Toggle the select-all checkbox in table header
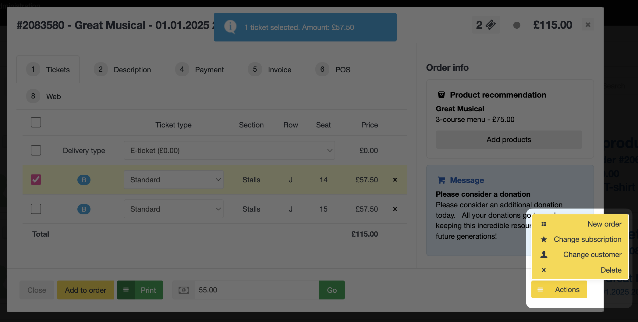638x322 pixels. coord(36,122)
